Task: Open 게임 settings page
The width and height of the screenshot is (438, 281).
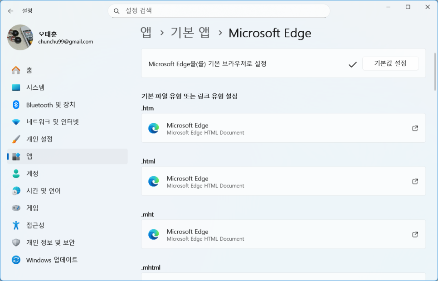Action: point(67,208)
